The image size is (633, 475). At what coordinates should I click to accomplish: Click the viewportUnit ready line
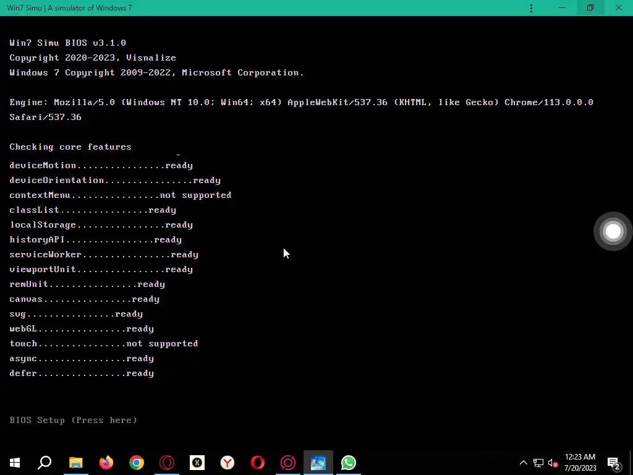click(101, 270)
